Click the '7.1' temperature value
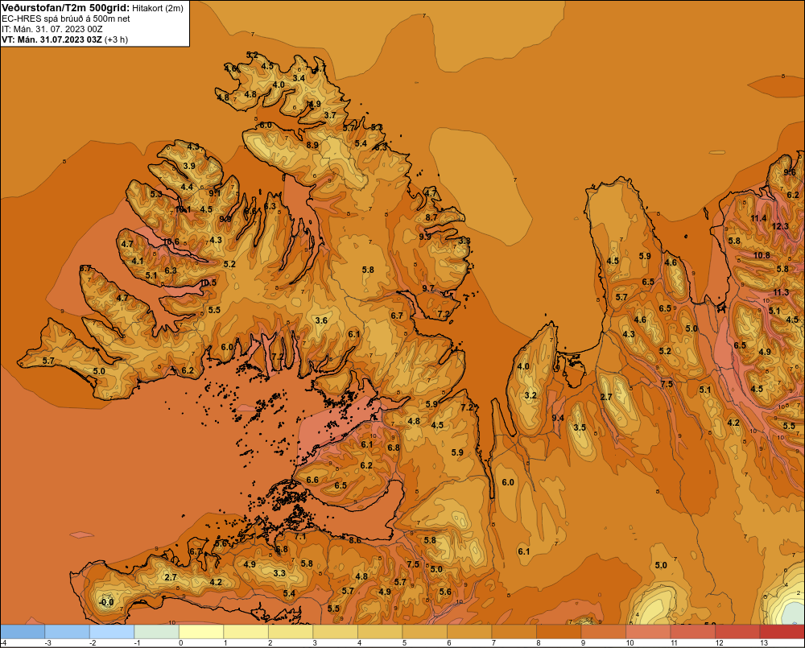The height and width of the screenshot is (648, 805). coord(299,537)
